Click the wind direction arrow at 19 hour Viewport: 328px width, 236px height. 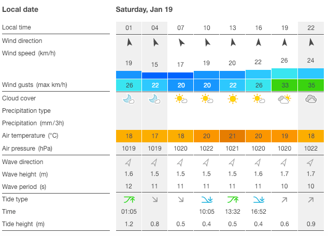point(284,42)
